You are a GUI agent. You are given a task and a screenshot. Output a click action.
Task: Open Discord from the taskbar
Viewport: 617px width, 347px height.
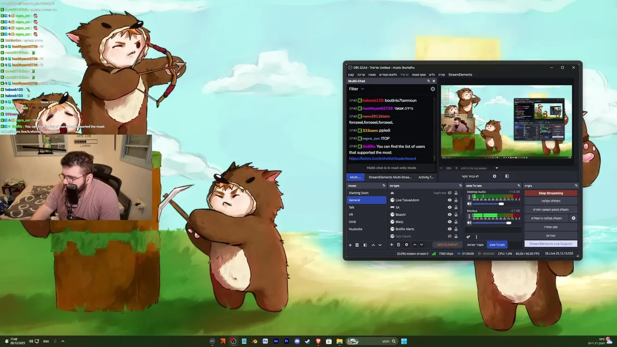(x=296, y=341)
